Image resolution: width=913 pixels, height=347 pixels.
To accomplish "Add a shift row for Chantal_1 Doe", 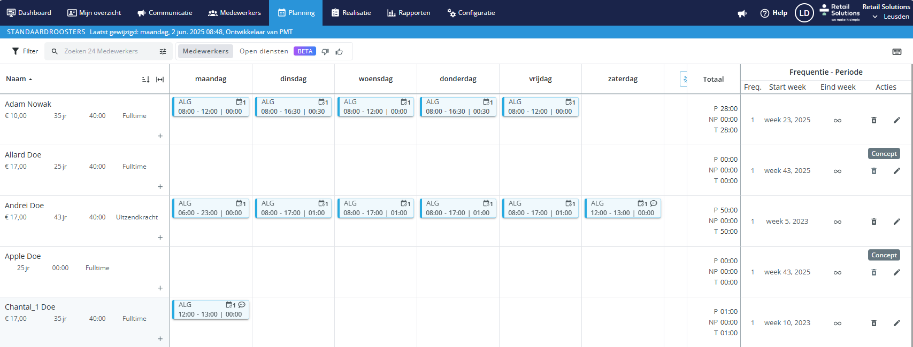I will point(160,339).
